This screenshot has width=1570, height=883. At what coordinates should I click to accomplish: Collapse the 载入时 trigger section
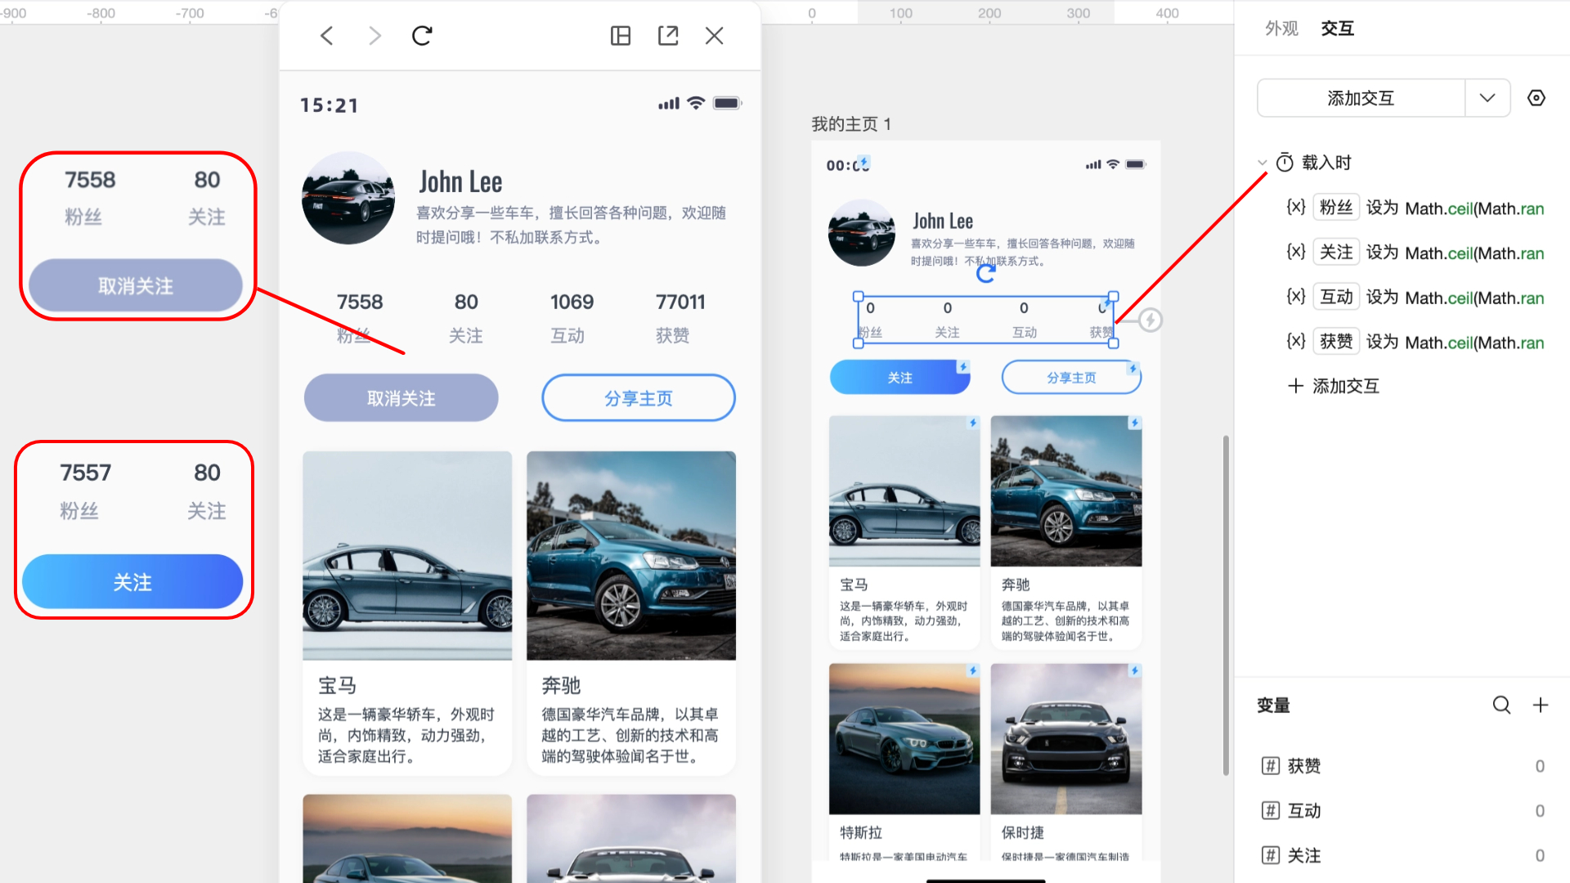click(1262, 163)
